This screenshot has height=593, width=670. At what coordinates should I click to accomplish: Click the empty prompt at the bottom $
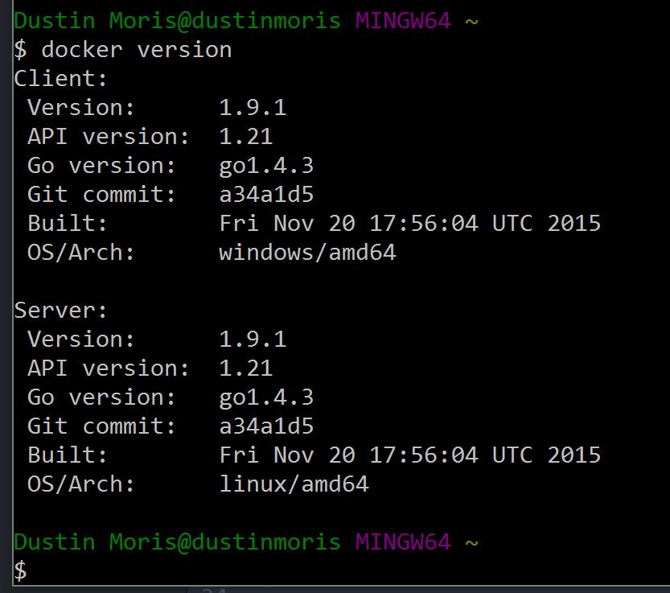[x=20, y=571]
